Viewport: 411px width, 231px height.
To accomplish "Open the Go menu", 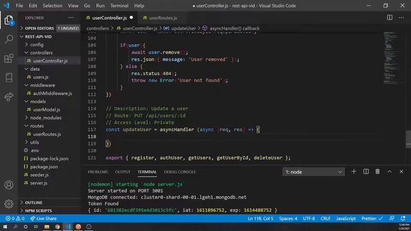I will [87, 6].
